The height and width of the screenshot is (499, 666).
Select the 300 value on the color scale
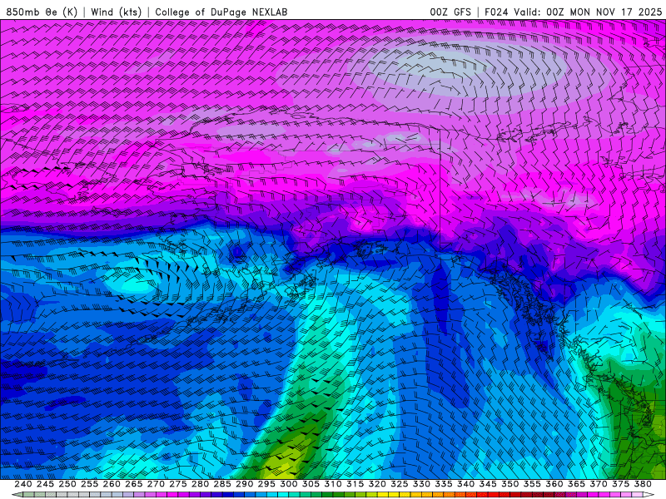[x=288, y=484]
